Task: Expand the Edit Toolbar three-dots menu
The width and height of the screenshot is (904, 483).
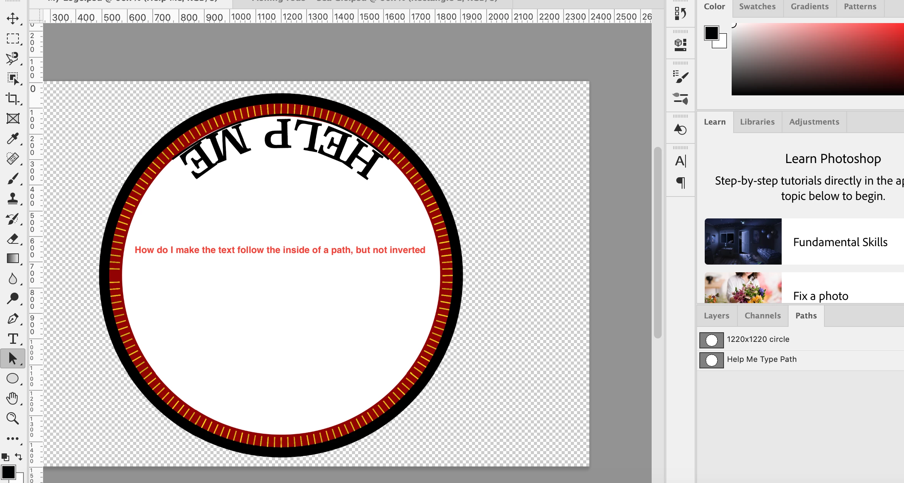Action: pos(13,438)
